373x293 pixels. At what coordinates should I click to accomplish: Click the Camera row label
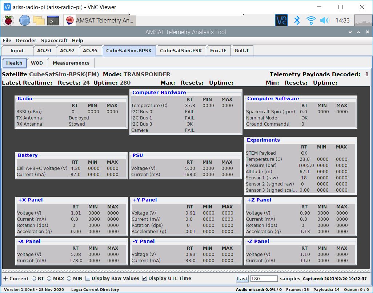140,130
